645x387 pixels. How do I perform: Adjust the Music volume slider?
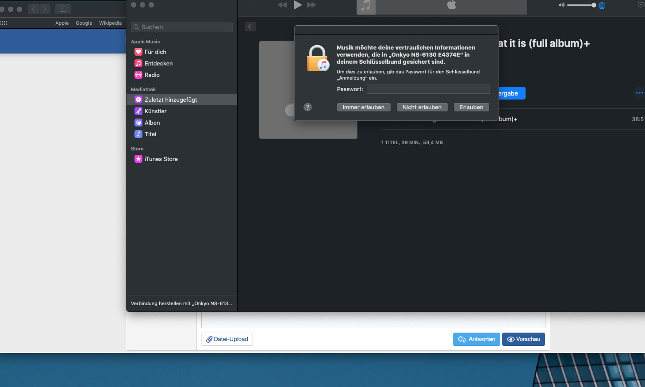click(581, 5)
